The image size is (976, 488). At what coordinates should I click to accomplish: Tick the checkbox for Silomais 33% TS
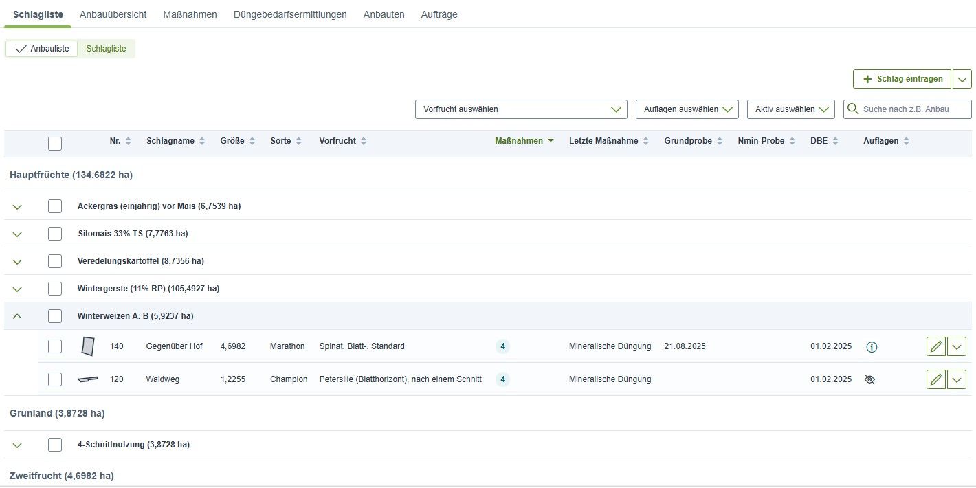55,234
